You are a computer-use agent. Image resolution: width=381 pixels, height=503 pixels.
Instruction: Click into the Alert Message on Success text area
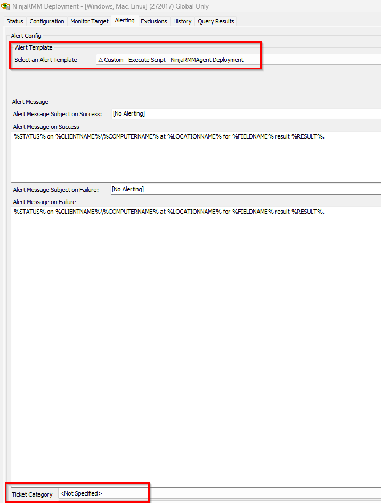coord(196,157)
